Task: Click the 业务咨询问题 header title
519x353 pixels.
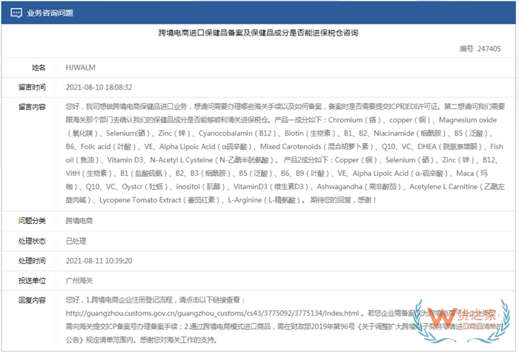Action: (50, 13)
